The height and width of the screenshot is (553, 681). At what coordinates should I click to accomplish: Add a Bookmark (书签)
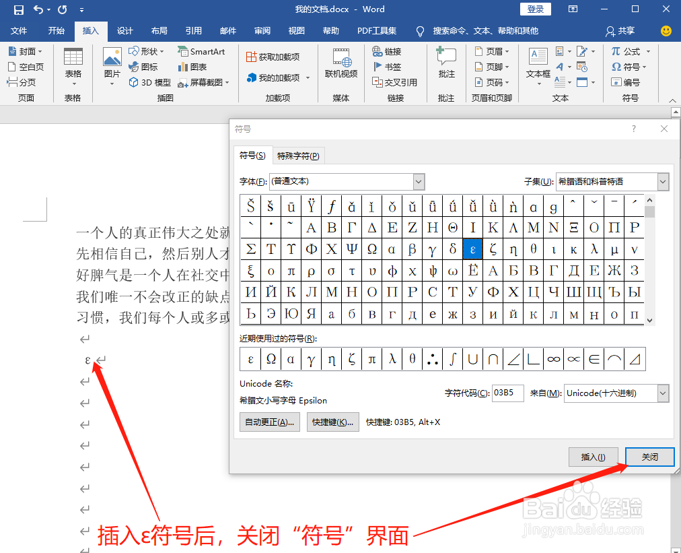[387, 67]
